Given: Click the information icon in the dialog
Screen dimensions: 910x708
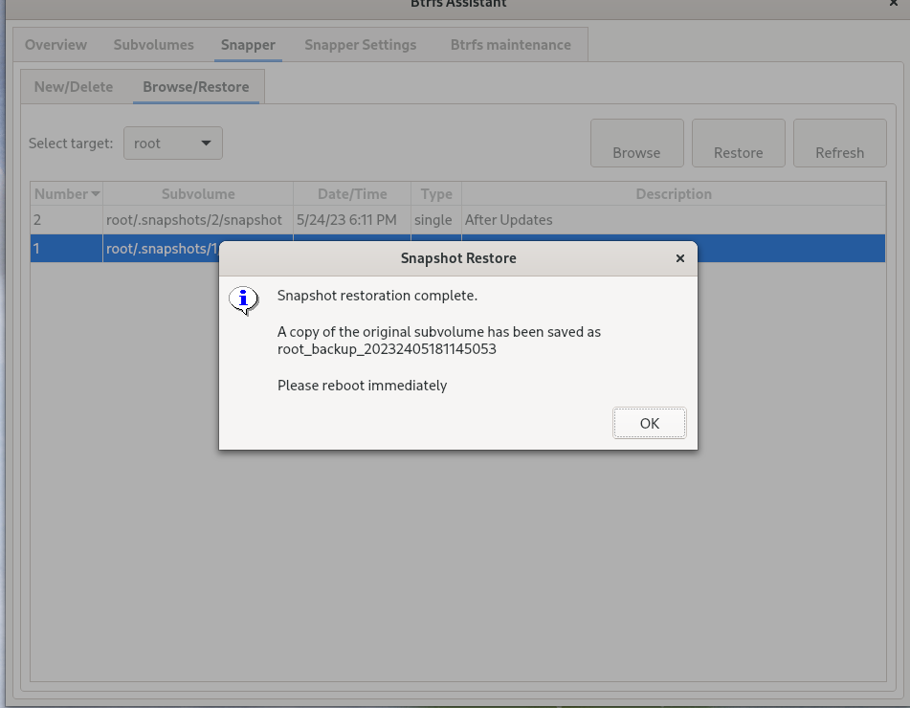Looking at the screenshot, I should click(x=244, y=300).
